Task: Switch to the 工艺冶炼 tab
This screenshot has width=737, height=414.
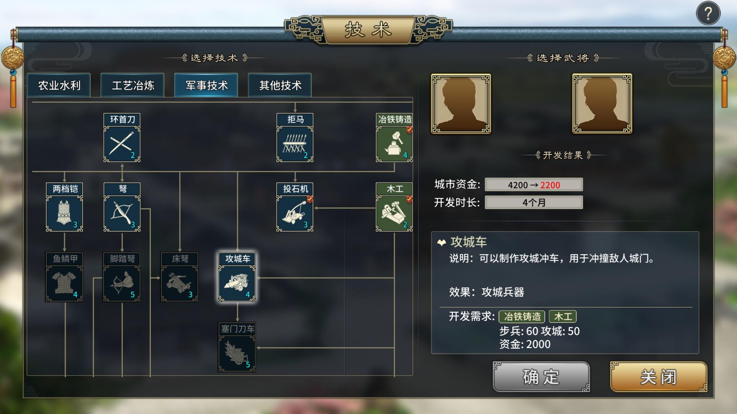Action: click(132, 85)
